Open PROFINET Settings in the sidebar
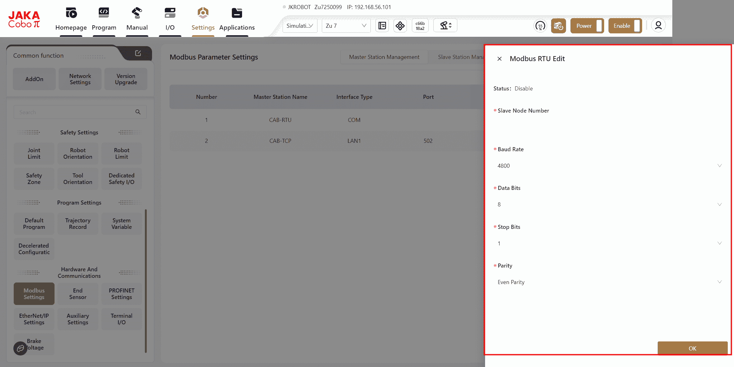This screenshot has width=734, height=367. click(x=122, y=294)
